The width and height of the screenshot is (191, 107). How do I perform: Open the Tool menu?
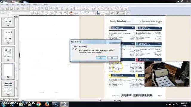click(41, 4)
